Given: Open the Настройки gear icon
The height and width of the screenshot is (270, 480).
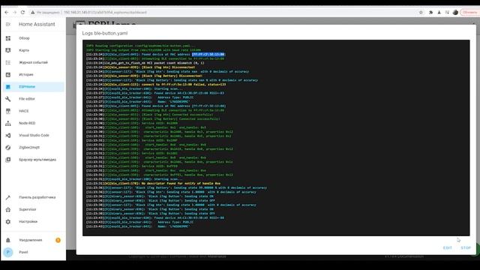Looking at the screenshot, I should (x=8, y=222).
